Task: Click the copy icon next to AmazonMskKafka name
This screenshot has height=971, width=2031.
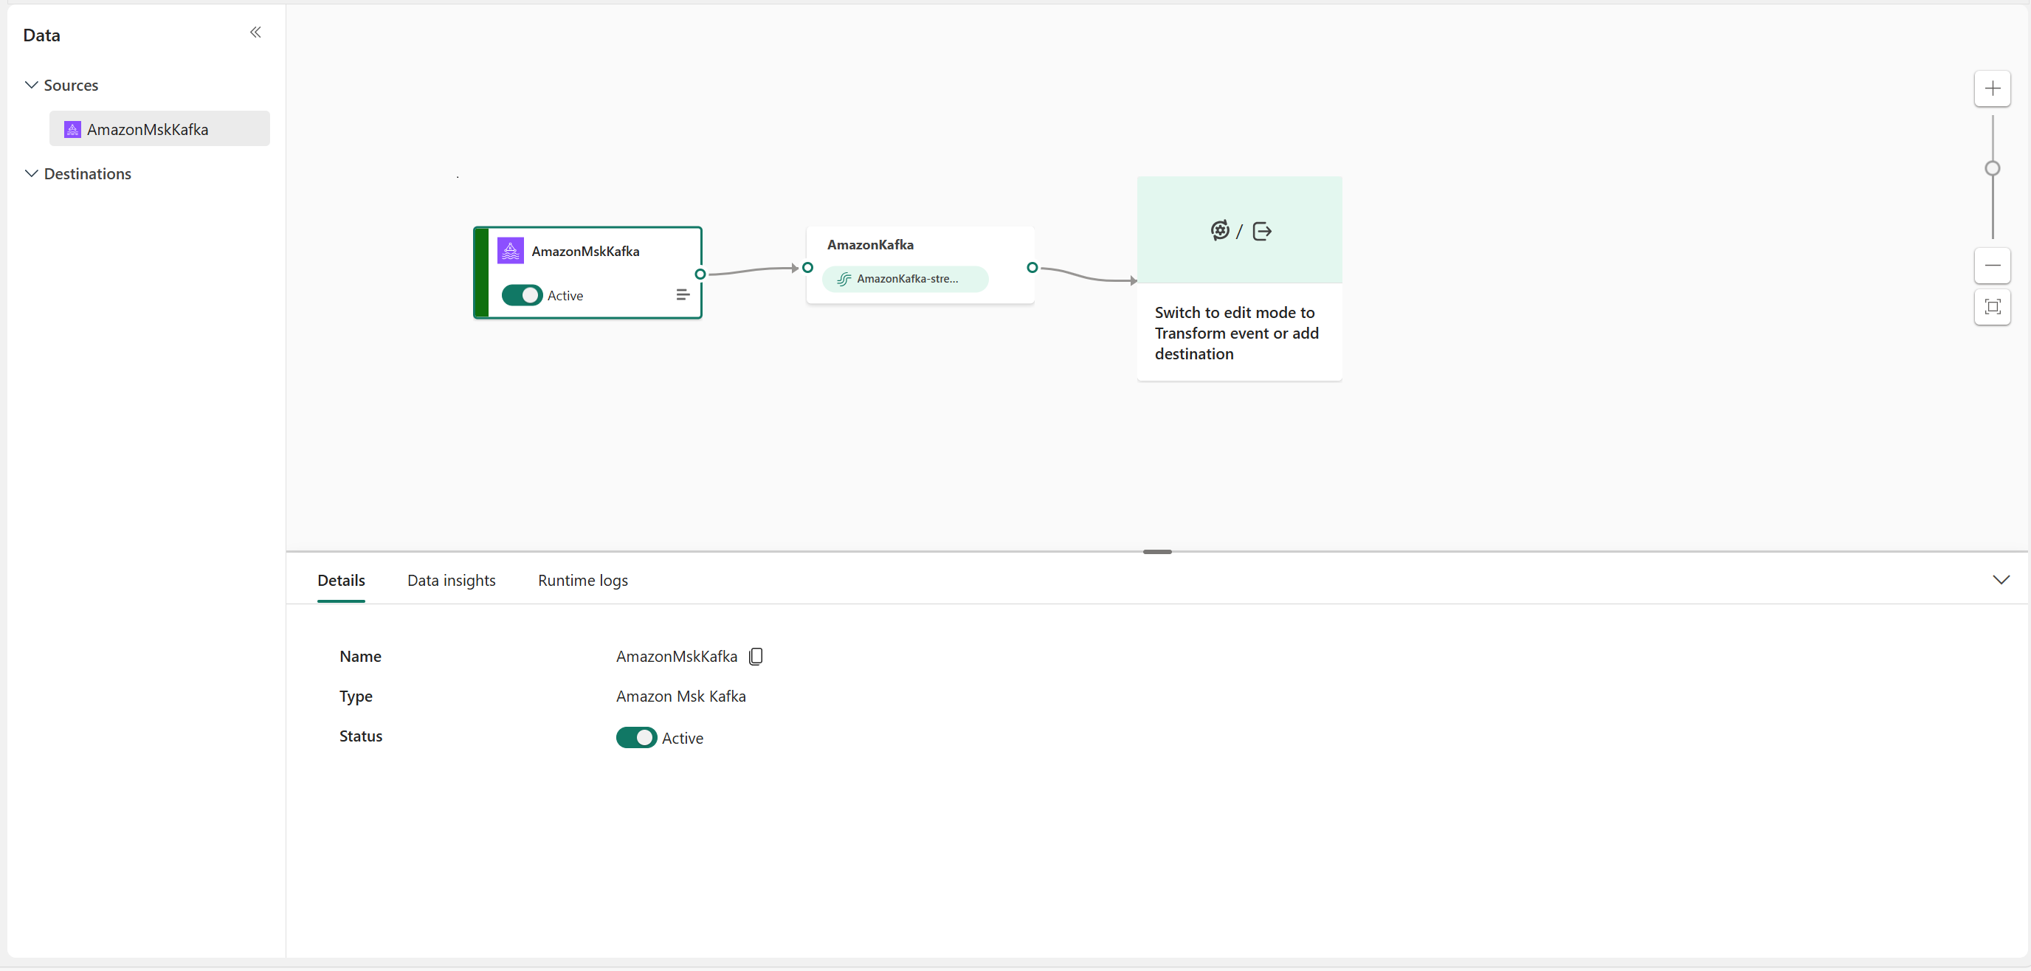Action: [x=756, y=657]
